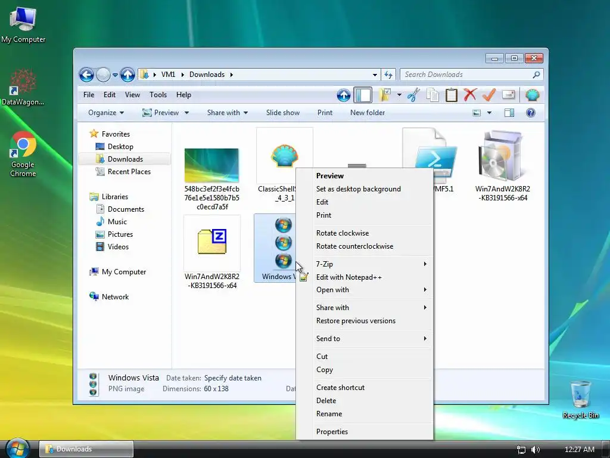Image resolution: width=610 pixels, height=458 pixels.
Task: Select Network in navigation pane
Action: 115,297
